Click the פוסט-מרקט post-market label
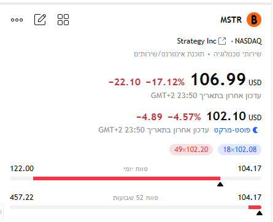Viewport: 273px width, 222px height. click(232, 130)
